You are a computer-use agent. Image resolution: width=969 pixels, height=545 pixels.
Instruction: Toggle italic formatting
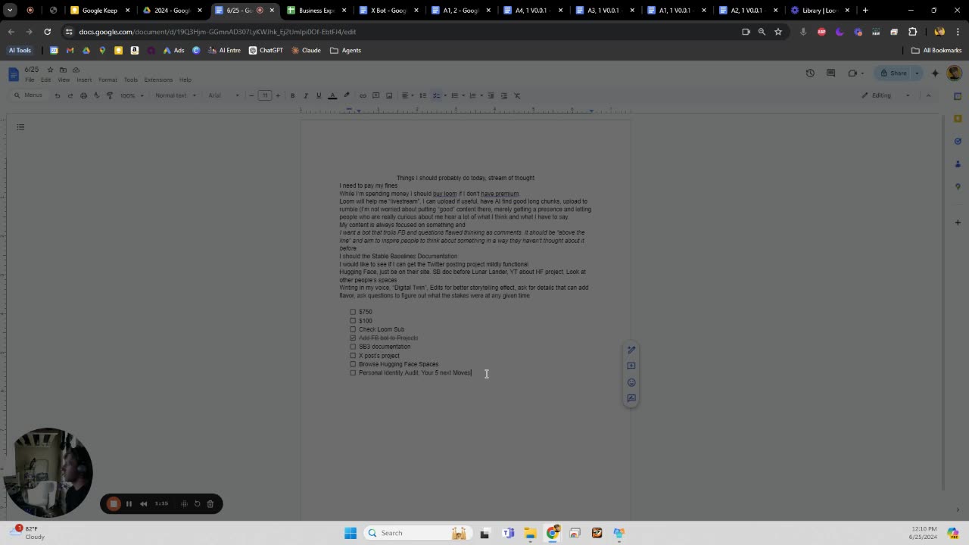[306, 95]
